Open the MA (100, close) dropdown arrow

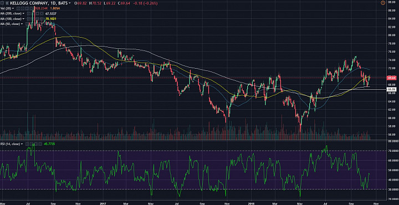(23, 19)
